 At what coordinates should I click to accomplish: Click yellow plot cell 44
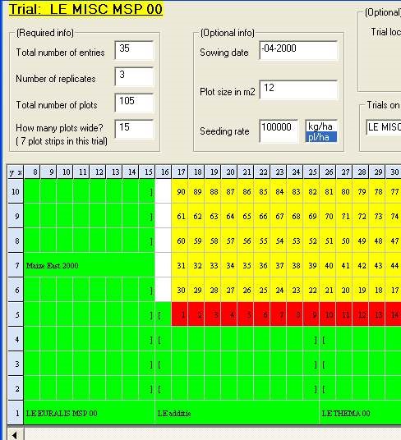click(394, 265)
